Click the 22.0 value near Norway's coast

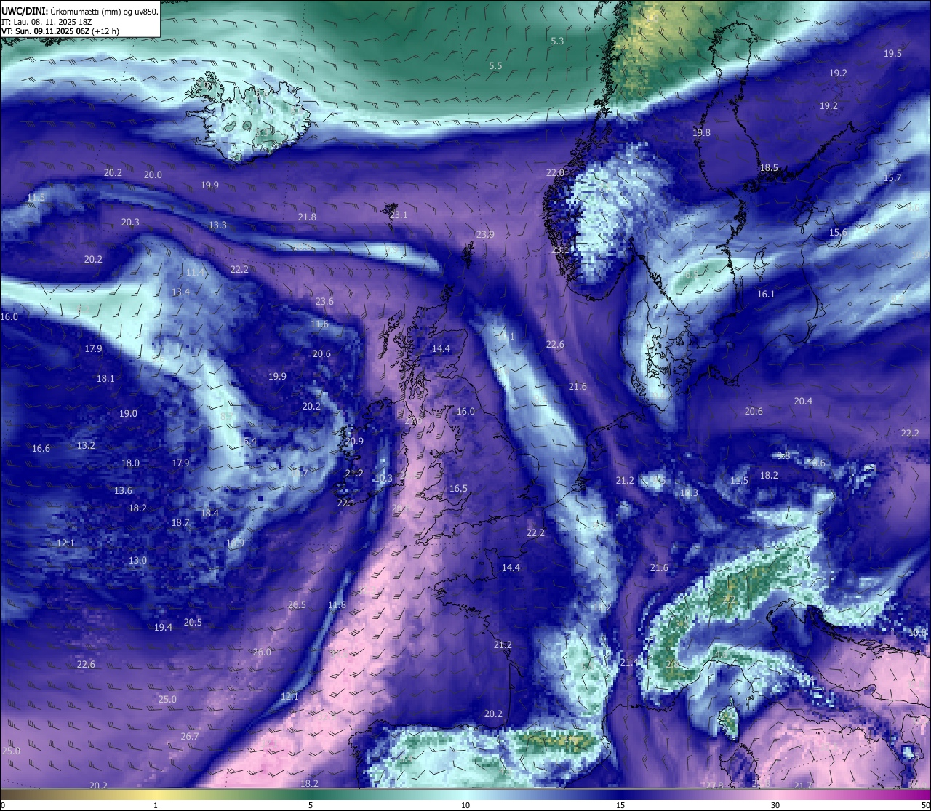click(x=555, y=173)
